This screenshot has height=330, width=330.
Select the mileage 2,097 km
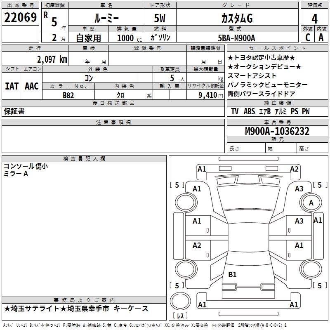pyautogui.click(x=52, y=59)
